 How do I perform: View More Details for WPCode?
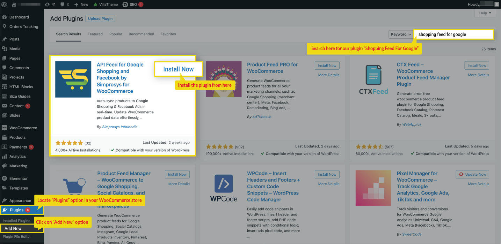click(x=329, y=184)
